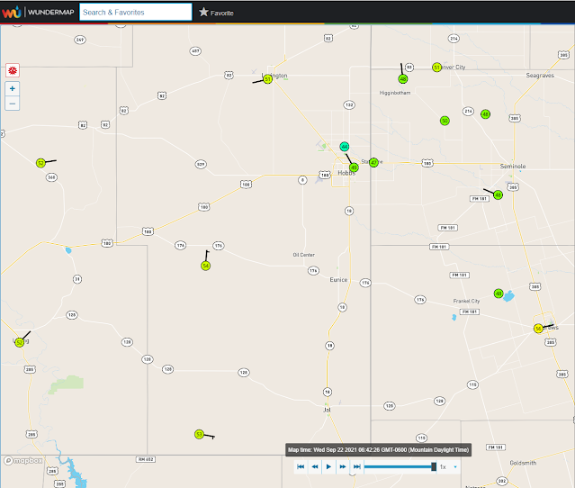The image size is (575, 488).
Task: Click the Seagraves city label
Action: click(540, 76)
